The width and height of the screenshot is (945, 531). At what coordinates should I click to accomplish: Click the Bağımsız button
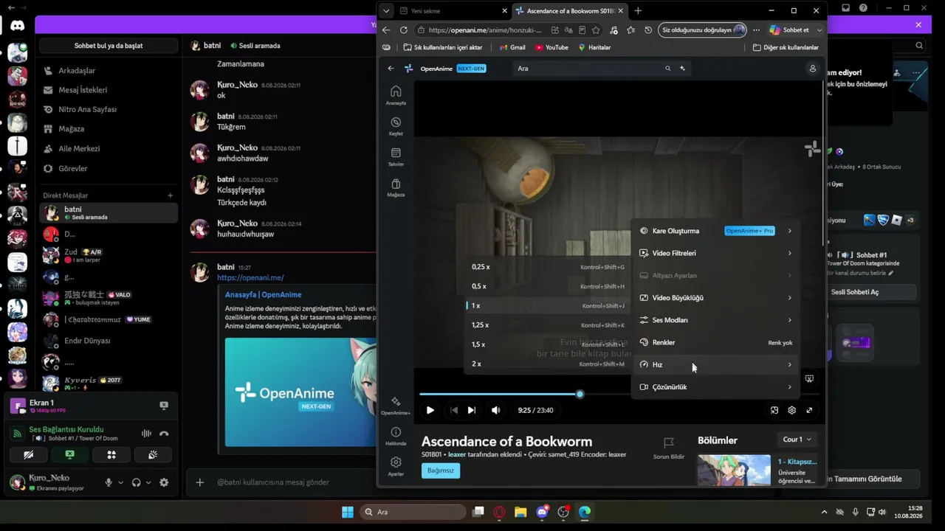click(x=441, y=471)
